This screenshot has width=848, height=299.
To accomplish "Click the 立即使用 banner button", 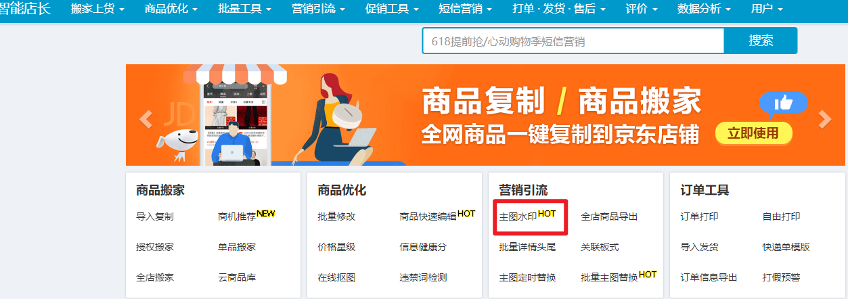I will (x=753, y=133).
